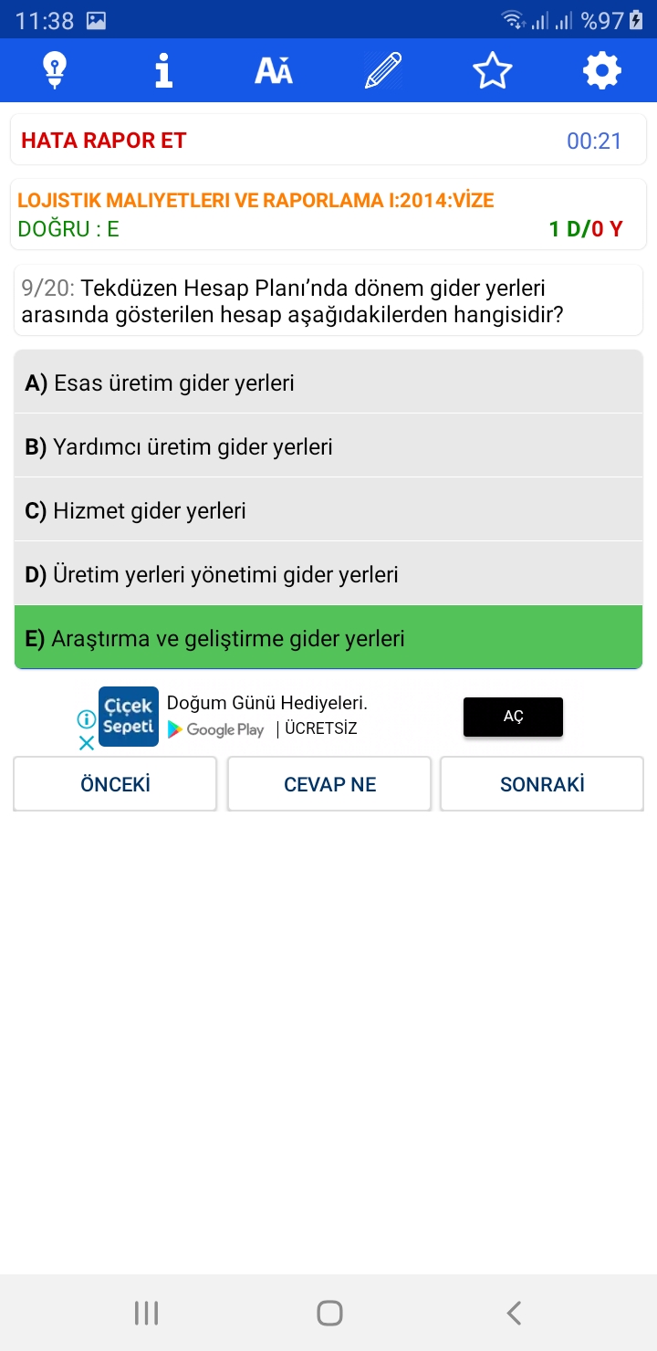The height and width of the screenshot is (1351, 657).
Task: Close the Çiçek Sepeti ad
Action: coord(86,742)
